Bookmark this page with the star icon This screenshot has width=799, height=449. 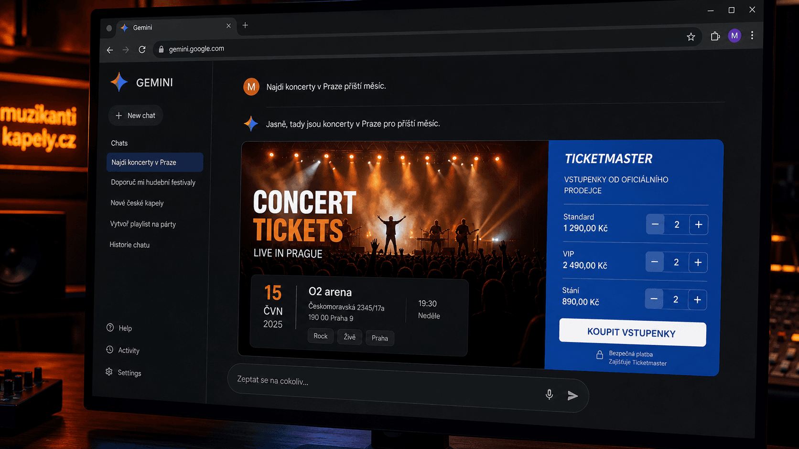pos(691,37)
